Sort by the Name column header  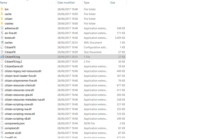coord(4,3)
